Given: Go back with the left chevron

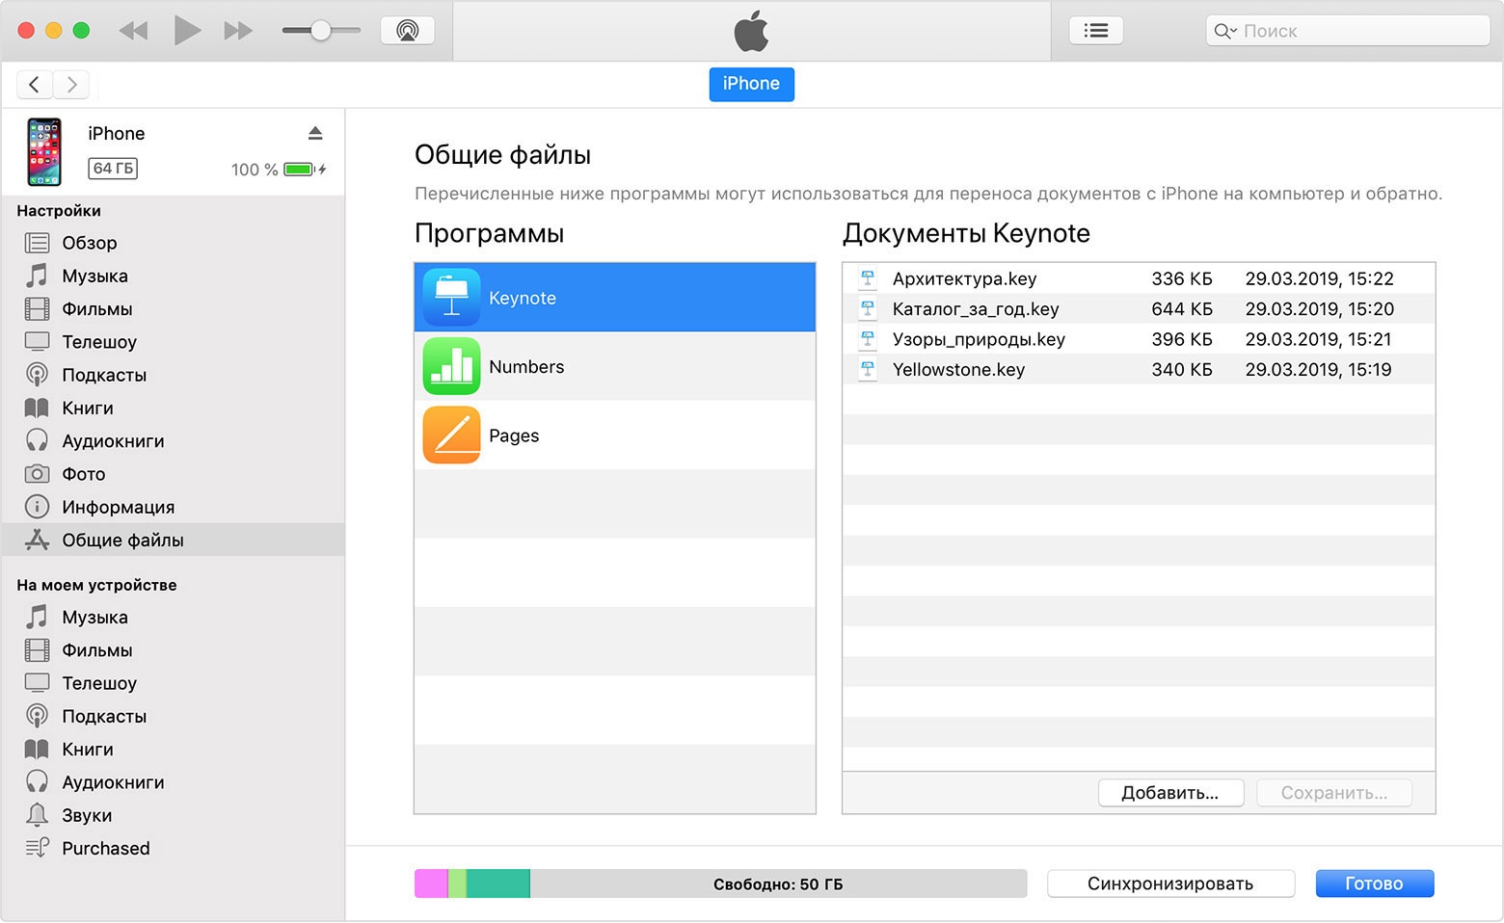Looking at the screenshot, I should pos(35,85).
